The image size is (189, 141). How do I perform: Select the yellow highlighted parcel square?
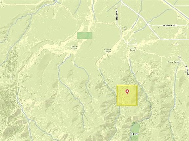127,95
